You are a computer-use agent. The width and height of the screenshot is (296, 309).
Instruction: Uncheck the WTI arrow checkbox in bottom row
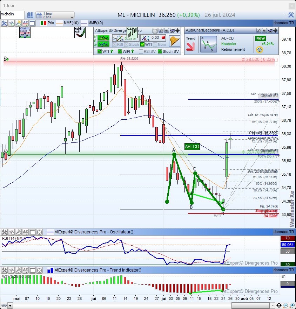(100, 51)
